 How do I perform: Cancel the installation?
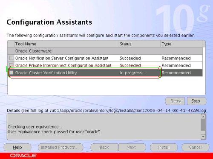coord(196,148)
